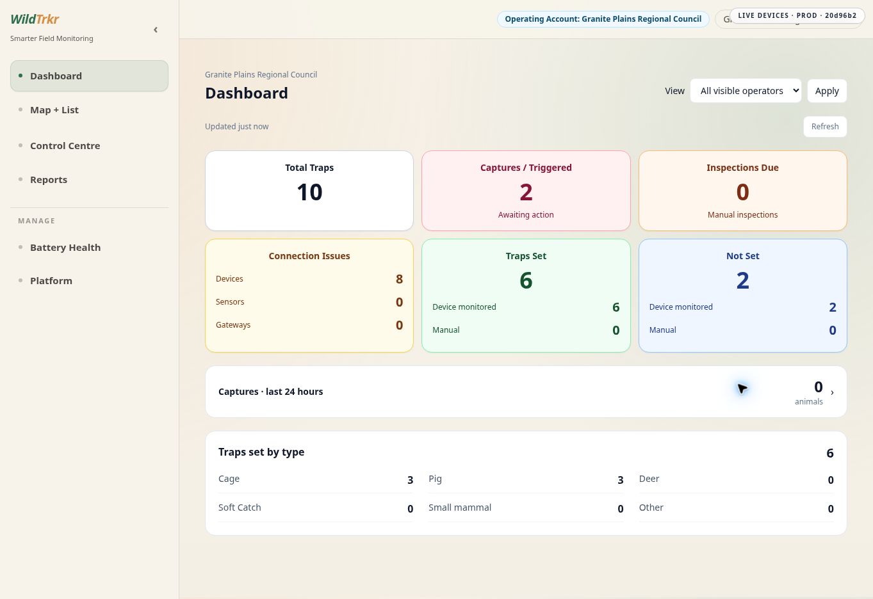The image size is (873, 599).
Task: Click the Gateways row in Connection Issues
Action: tap(309, 325)
